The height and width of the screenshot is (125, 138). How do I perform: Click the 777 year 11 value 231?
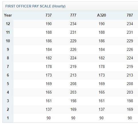[73, 32]
